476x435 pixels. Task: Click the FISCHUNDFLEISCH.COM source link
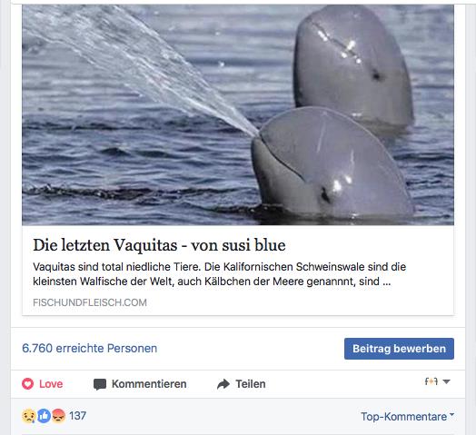coord(90,302)
